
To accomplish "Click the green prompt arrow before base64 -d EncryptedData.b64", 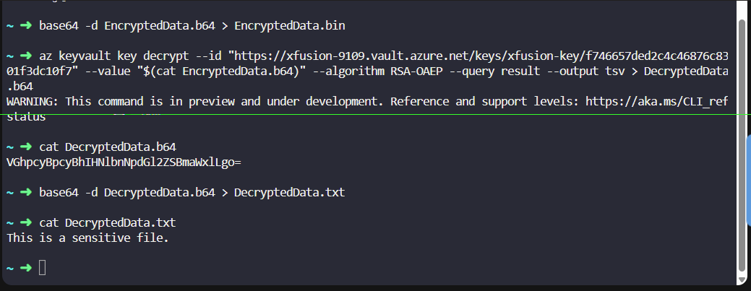I will click(x=27, y=27).
